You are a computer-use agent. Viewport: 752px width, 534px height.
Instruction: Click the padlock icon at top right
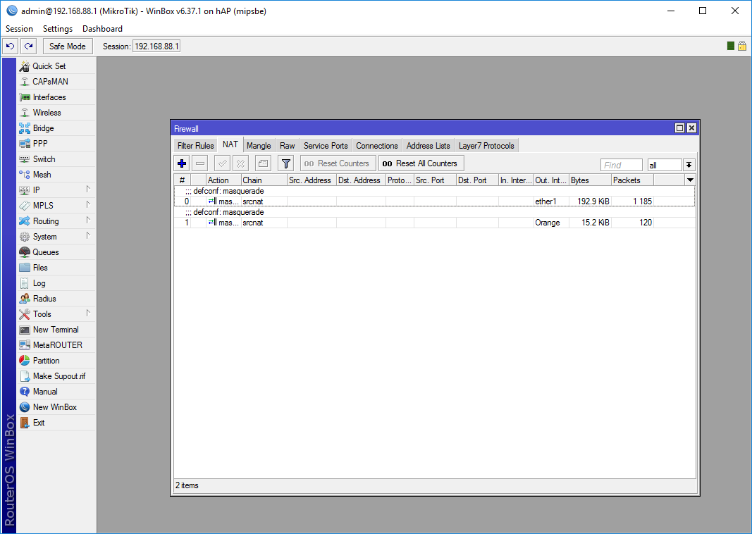tap(742, 46)
